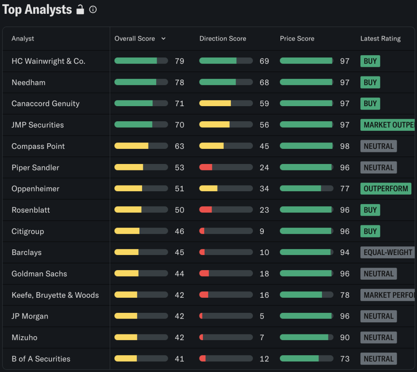Click Needham's BUY rating badge
417x372 pixels.
tap(370, 82)
